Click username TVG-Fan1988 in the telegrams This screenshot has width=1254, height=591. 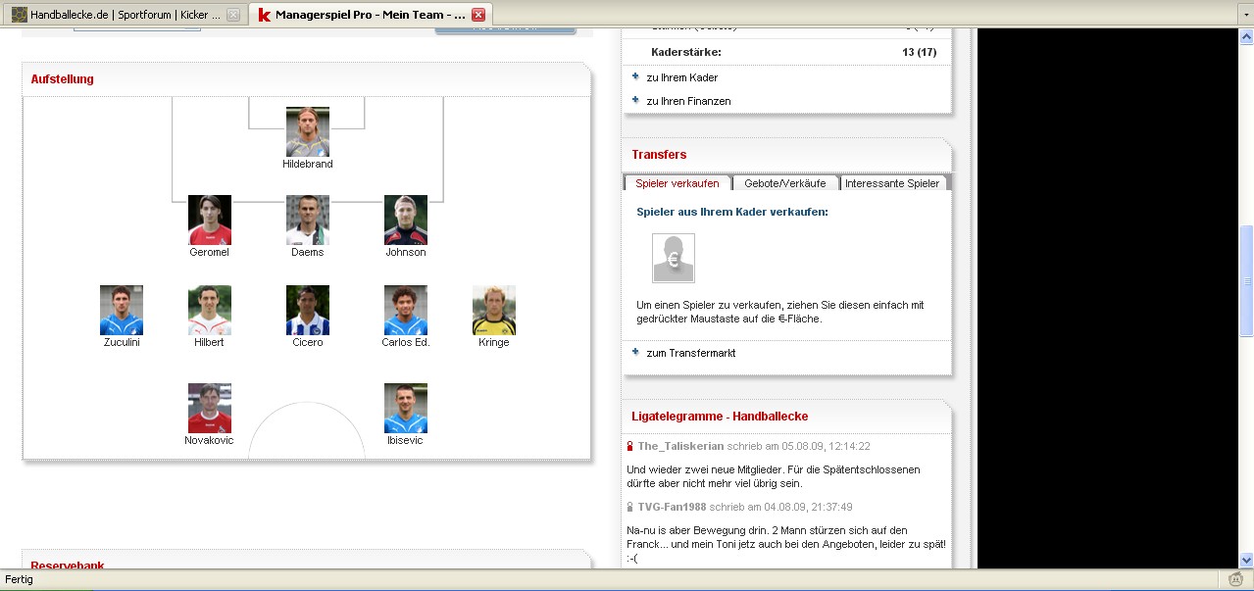click(x=672, y=507)
